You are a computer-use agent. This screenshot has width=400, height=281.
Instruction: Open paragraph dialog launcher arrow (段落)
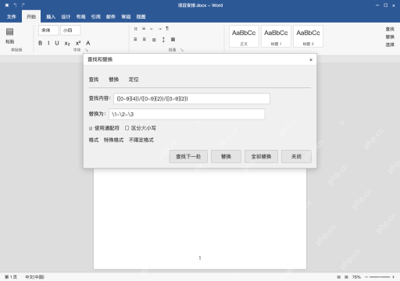tap(182, 50)
